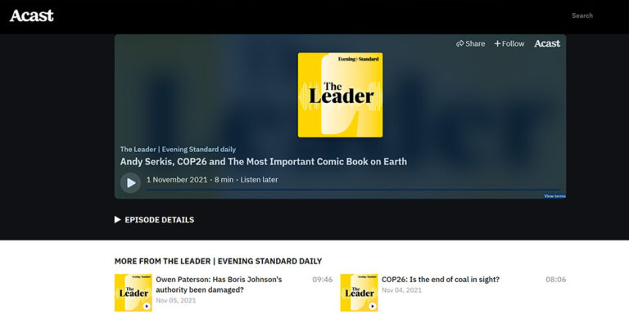
Task: Open Owen Paterson: Has Boris Johnson's authority episode
Action: pos(219,285)
